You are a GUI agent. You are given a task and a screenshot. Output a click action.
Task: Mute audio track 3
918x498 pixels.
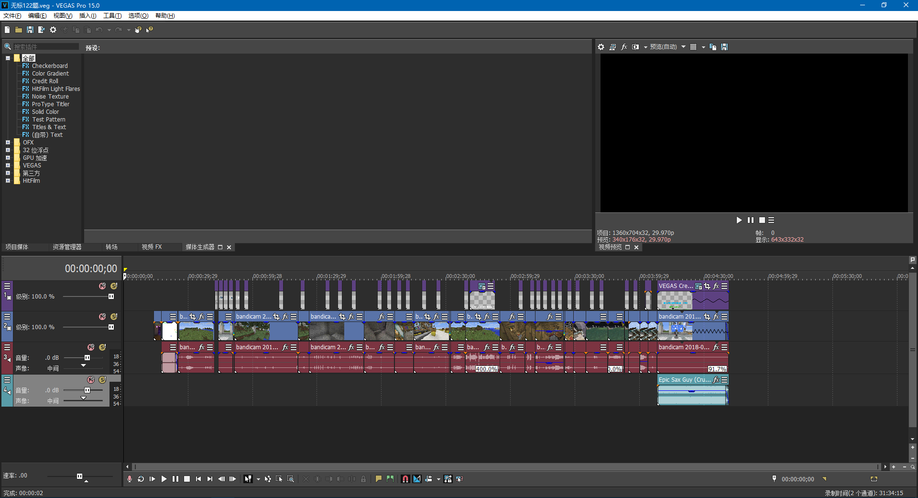(x=91, y=347)
